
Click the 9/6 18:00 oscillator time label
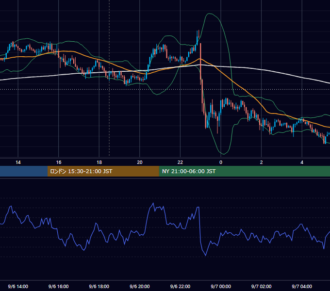(x=99, y=286)
